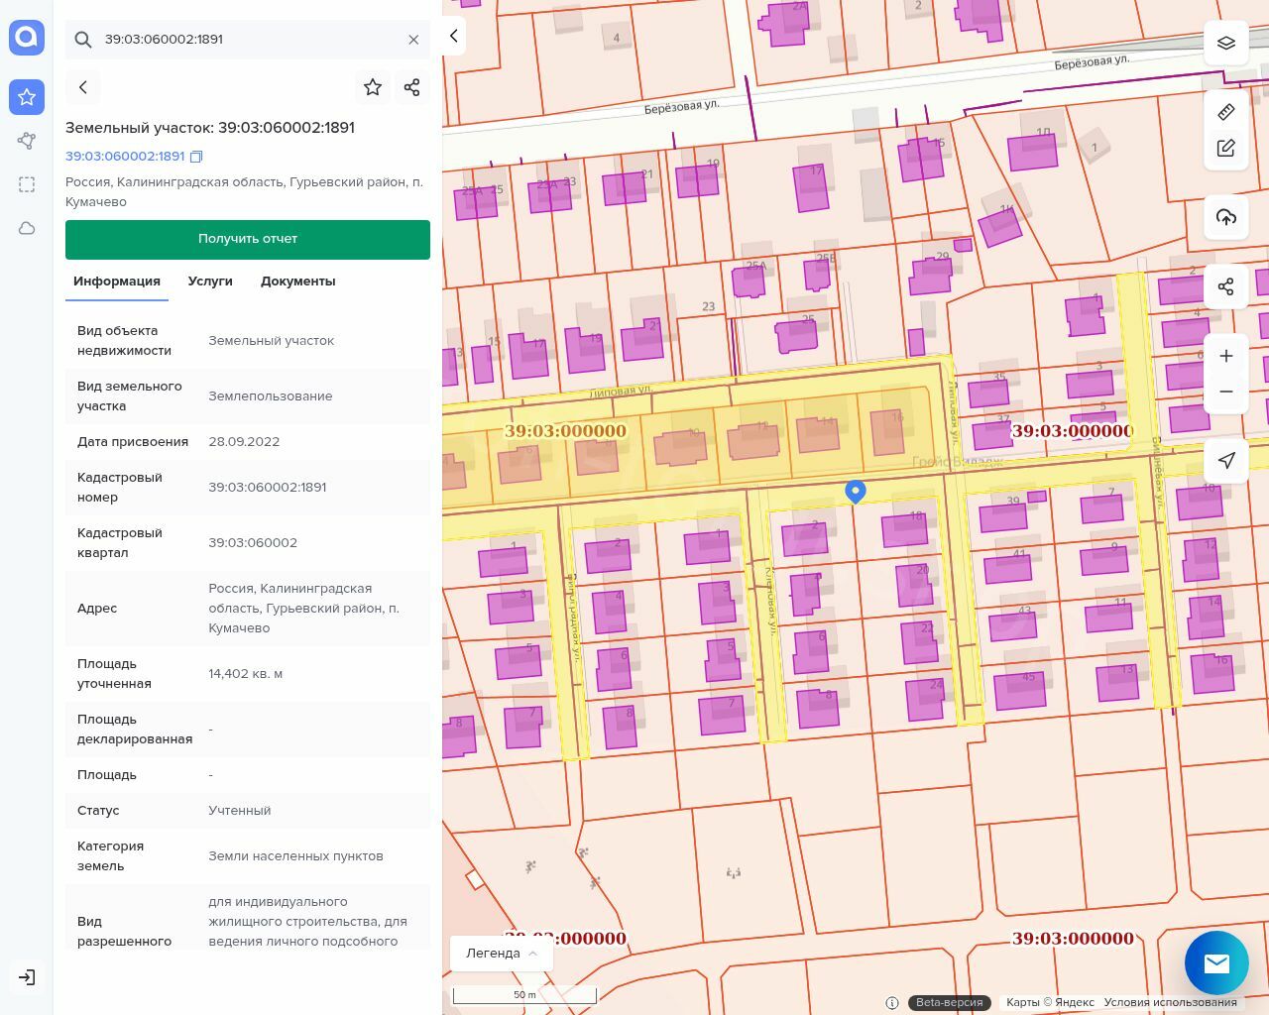The width and height of the screenshot is (1269, 1015).
Task: Go back with the left arrow
Action: point(83,87)
